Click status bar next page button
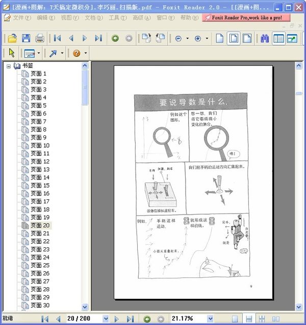The image size is (306, 325). 116,319
